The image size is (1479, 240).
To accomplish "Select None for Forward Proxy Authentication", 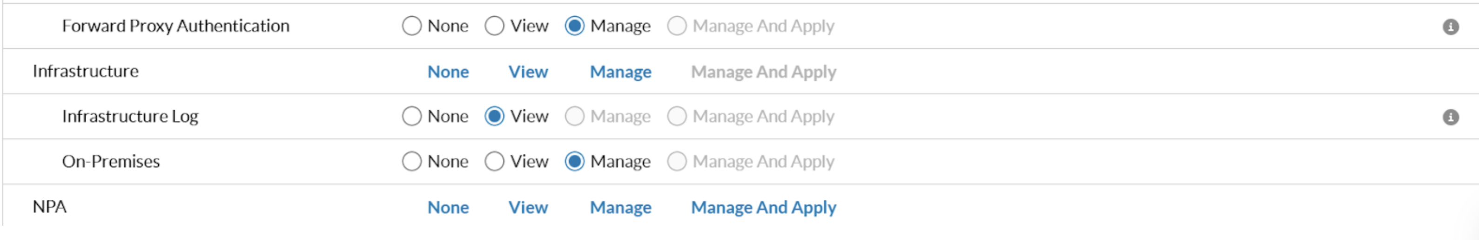I will tap(412, 26).
